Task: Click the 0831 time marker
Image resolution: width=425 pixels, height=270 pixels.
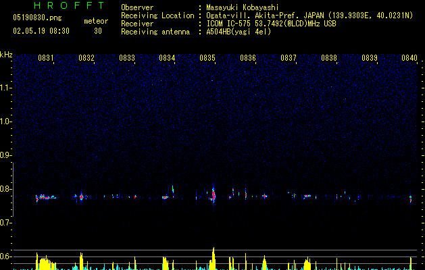Action: coord(46,58)
